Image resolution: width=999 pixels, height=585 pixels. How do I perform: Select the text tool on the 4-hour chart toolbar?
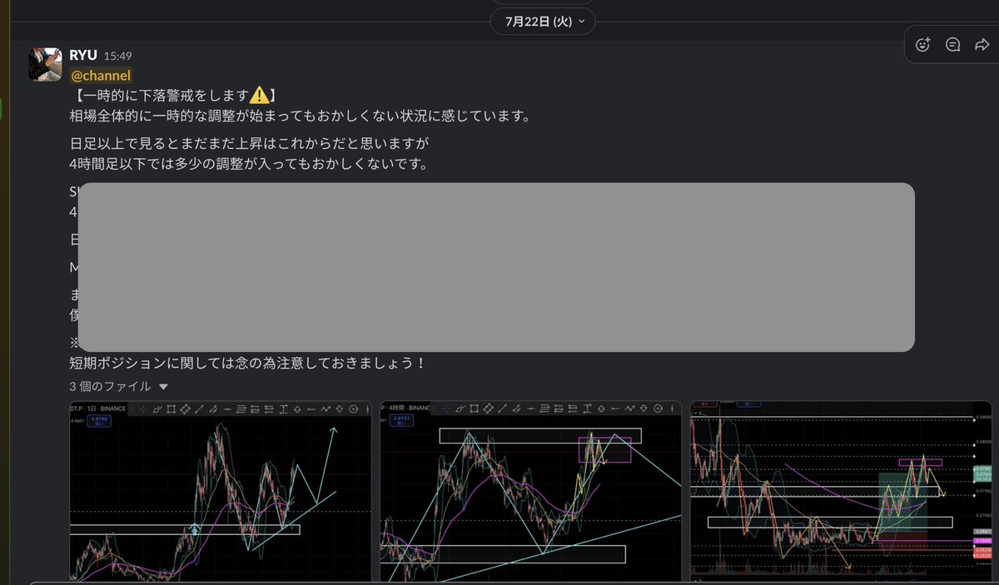587,408
